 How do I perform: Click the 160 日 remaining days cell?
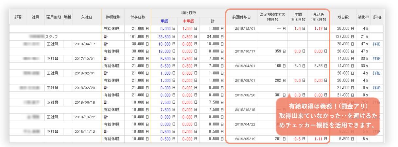tap(280, 66)
